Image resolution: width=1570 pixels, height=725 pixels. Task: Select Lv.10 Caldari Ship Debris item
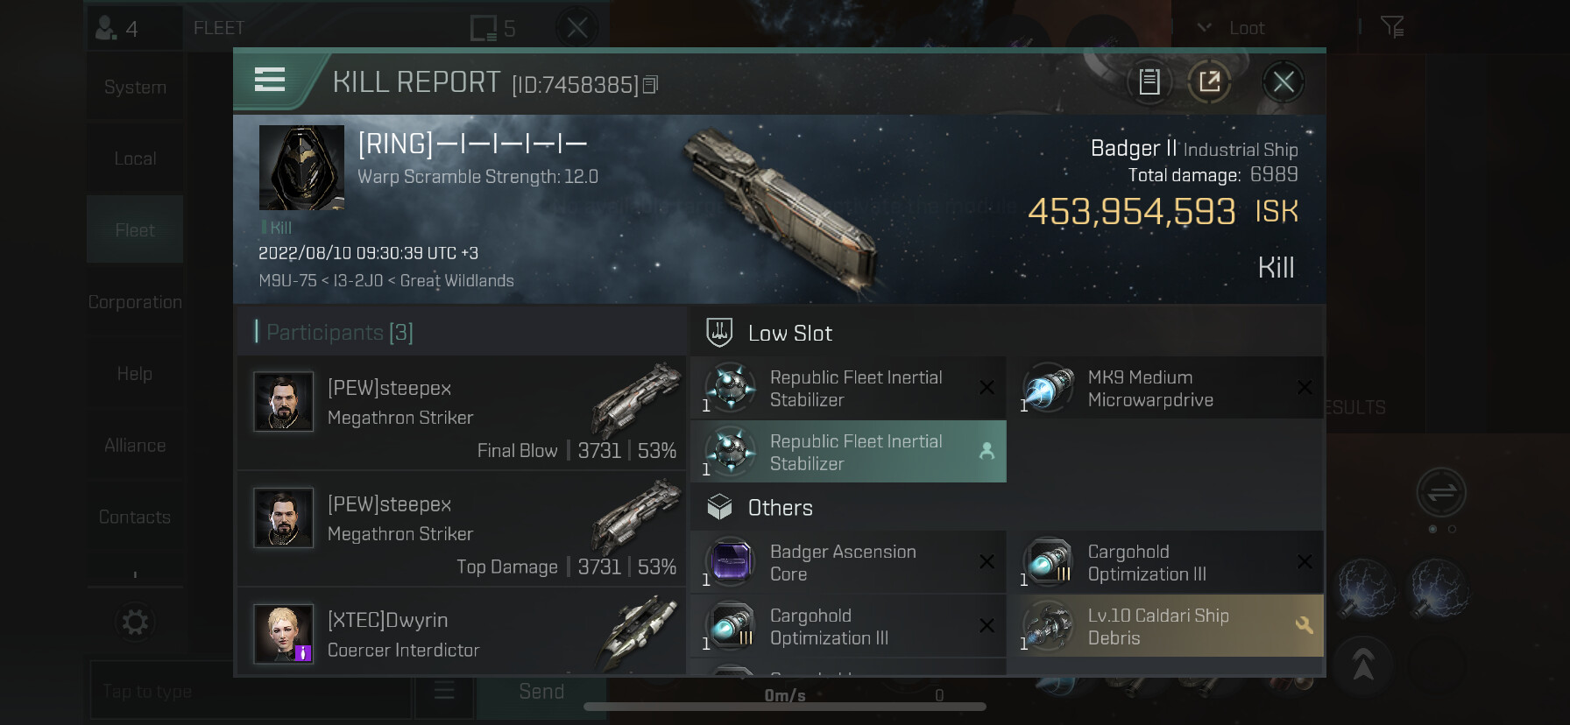(1165, 627)
